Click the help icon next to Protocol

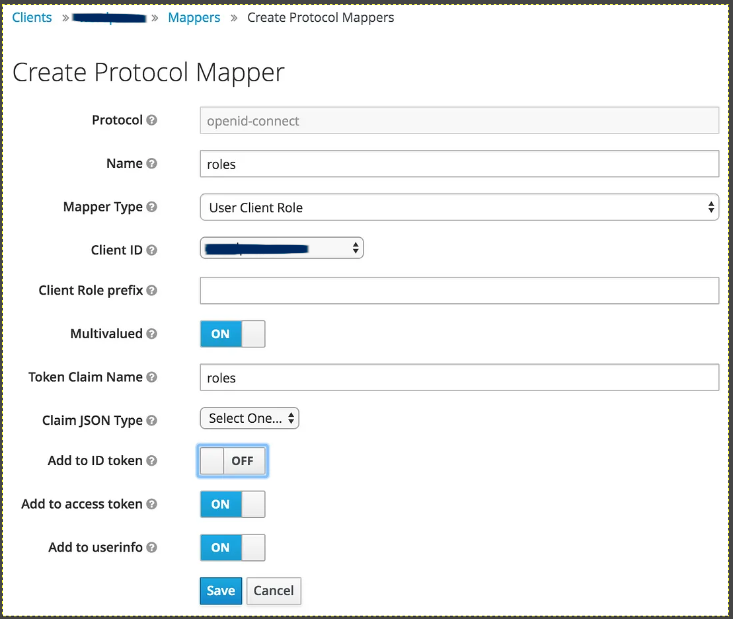(152, 120)
